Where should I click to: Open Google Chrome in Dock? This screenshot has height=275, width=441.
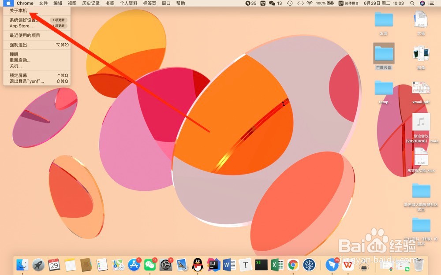pyautogui.click(x=293, y=264)
